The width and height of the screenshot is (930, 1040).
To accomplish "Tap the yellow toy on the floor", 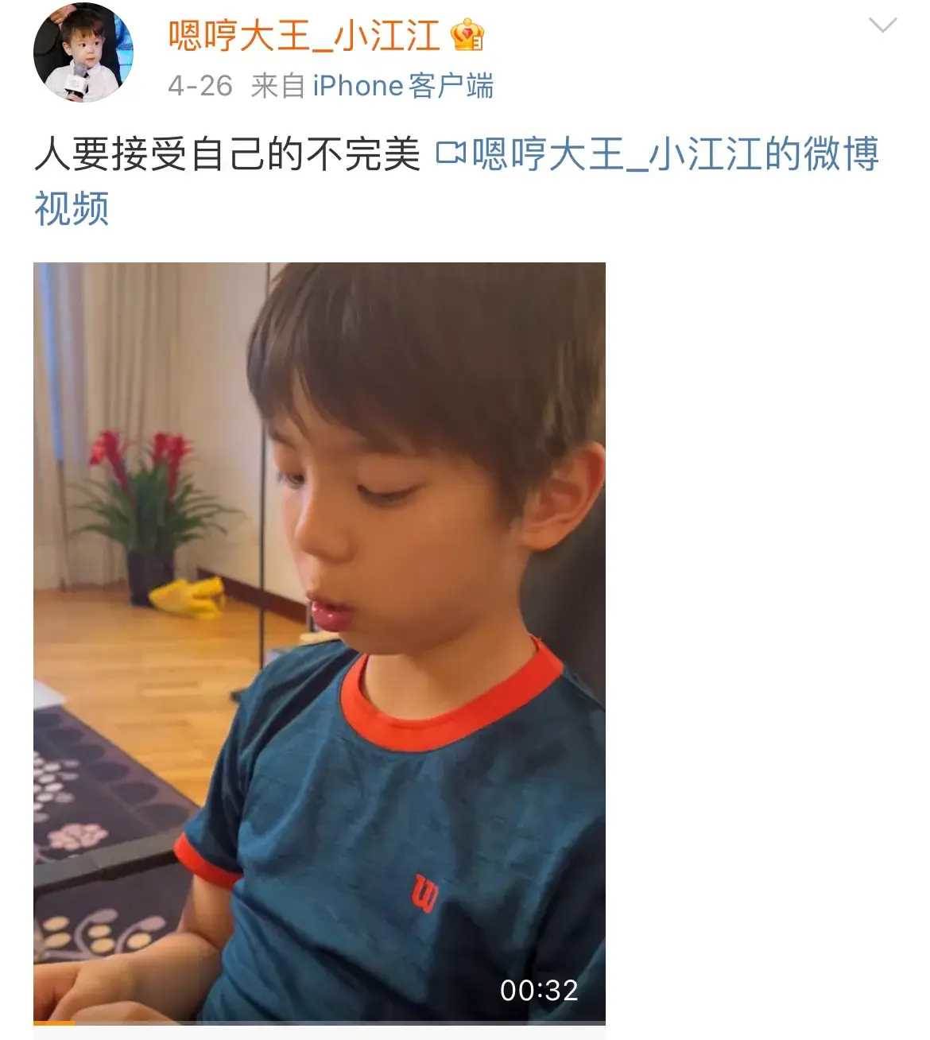I will click(188, 598).
